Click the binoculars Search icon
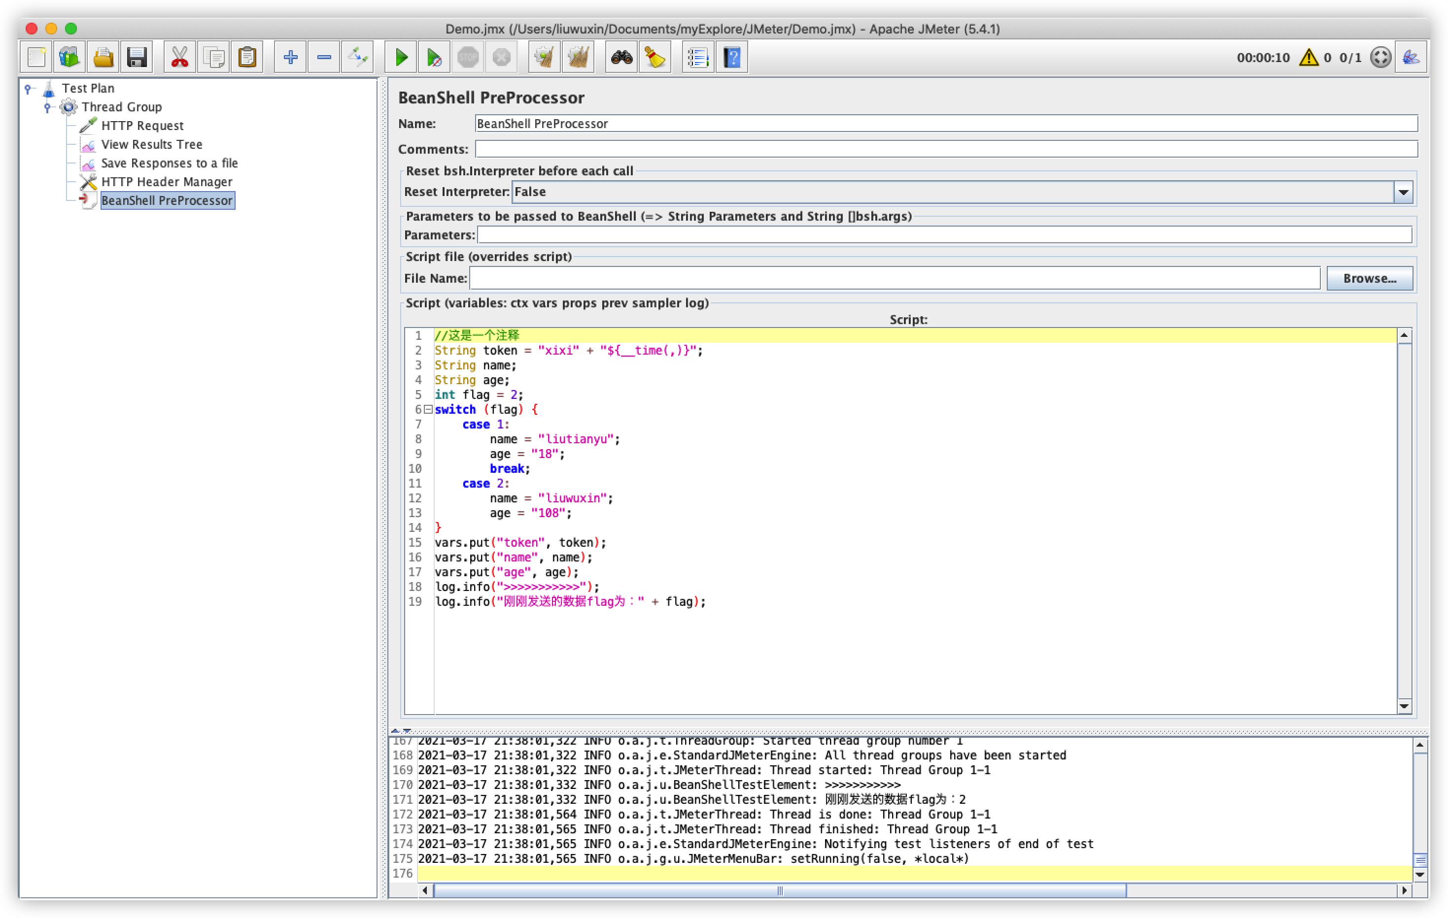This screenshot has height=918, width=1448. (x=621, y=58)
